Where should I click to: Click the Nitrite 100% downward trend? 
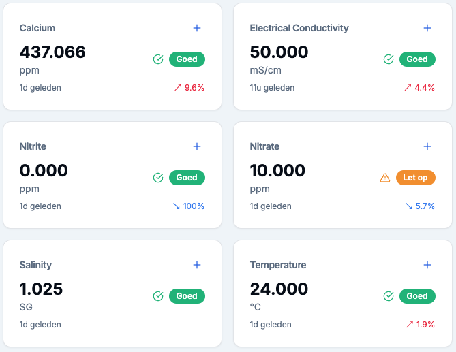[189, 206]
